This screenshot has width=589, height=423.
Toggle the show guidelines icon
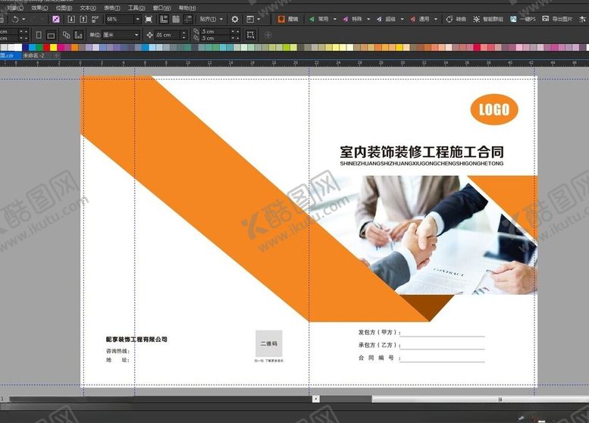click(x=188, y=19)
